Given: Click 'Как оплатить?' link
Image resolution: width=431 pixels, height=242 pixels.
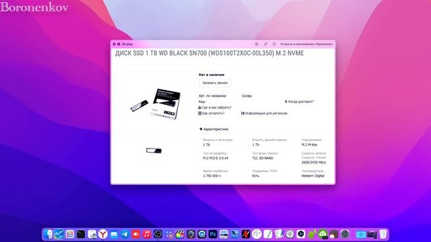Looking at the screenshot, I should coord(211,113).
